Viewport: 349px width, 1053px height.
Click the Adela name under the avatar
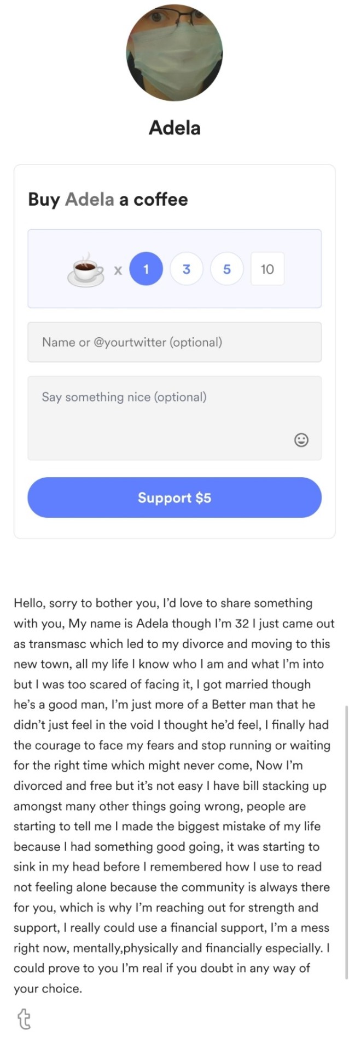tap(174, 128)
